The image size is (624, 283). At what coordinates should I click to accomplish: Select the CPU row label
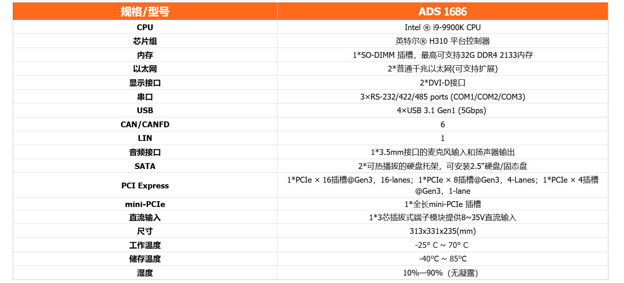click(x=145, y=27)
